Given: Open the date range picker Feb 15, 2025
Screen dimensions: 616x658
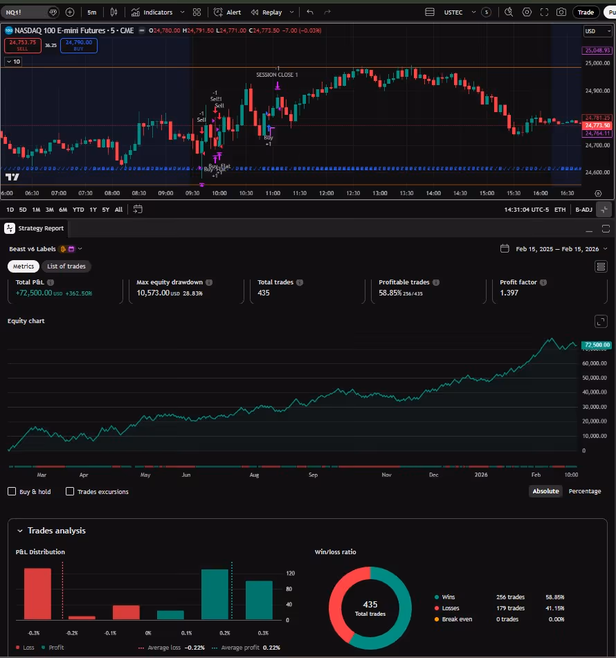Looking at the screenshot, I should [x=554, y=249].
